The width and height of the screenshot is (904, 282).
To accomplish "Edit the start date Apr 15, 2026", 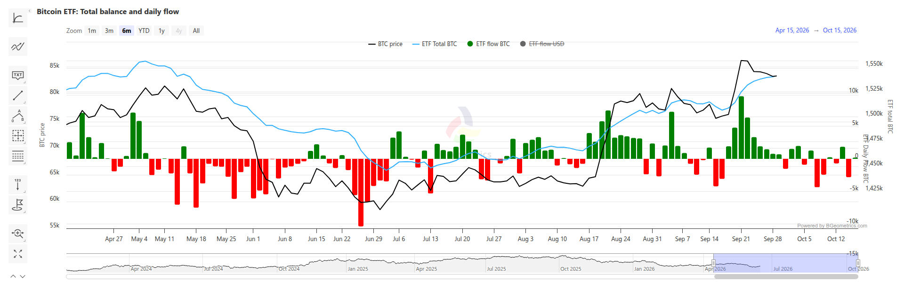I will (792, 30).
